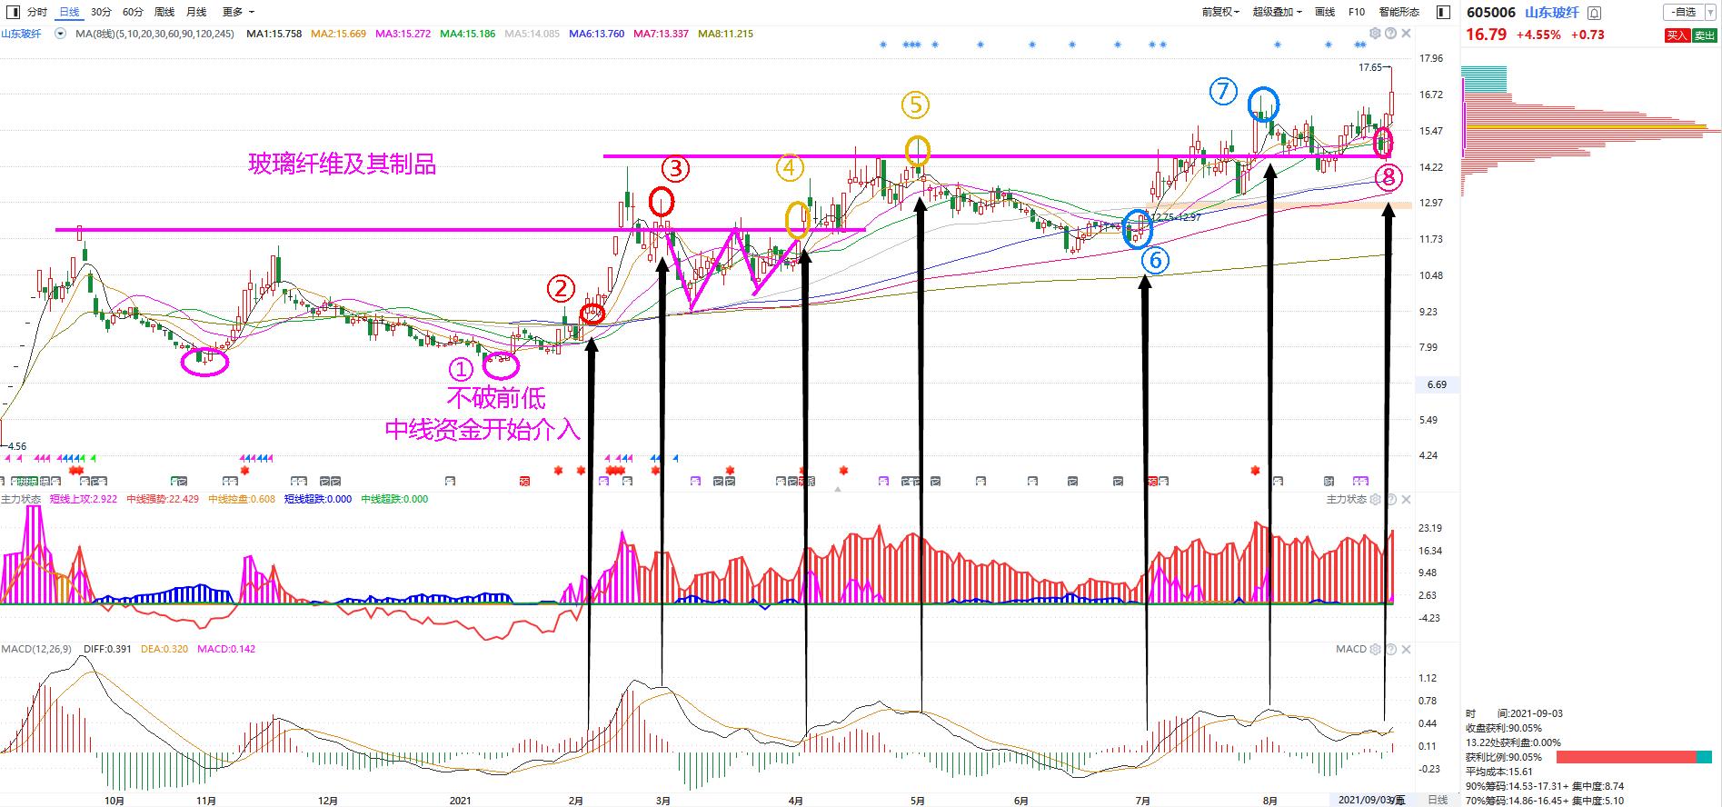Screen dimensions: 1722x807
Task: Click the 90%筹码 concentration row
Action: pos(1545,786)
